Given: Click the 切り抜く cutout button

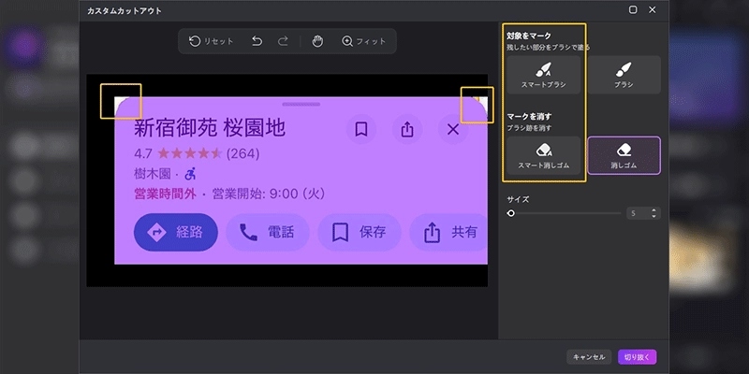Looking at the screenshot, I should 638,357.
